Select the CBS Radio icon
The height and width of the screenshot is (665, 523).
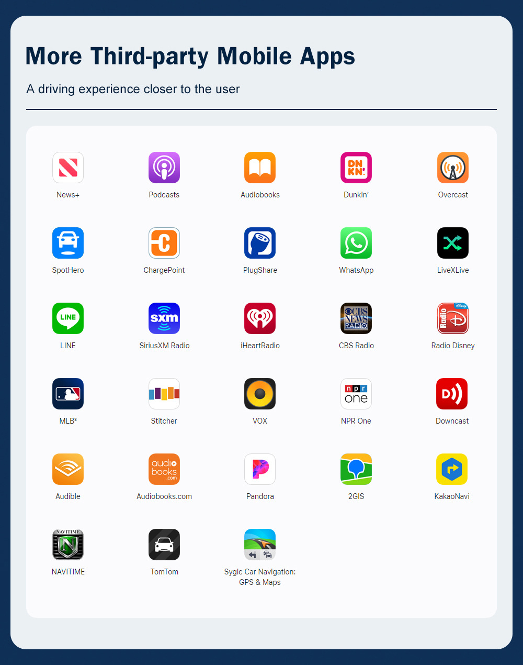[x=356, y=318]
